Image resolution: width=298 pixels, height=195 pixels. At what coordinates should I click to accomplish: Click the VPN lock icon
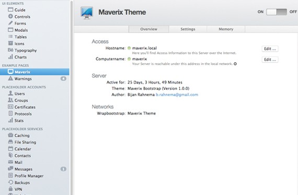[x=10, y=189]
